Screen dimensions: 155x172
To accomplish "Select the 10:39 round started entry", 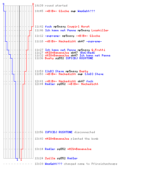I will [51, 6].
